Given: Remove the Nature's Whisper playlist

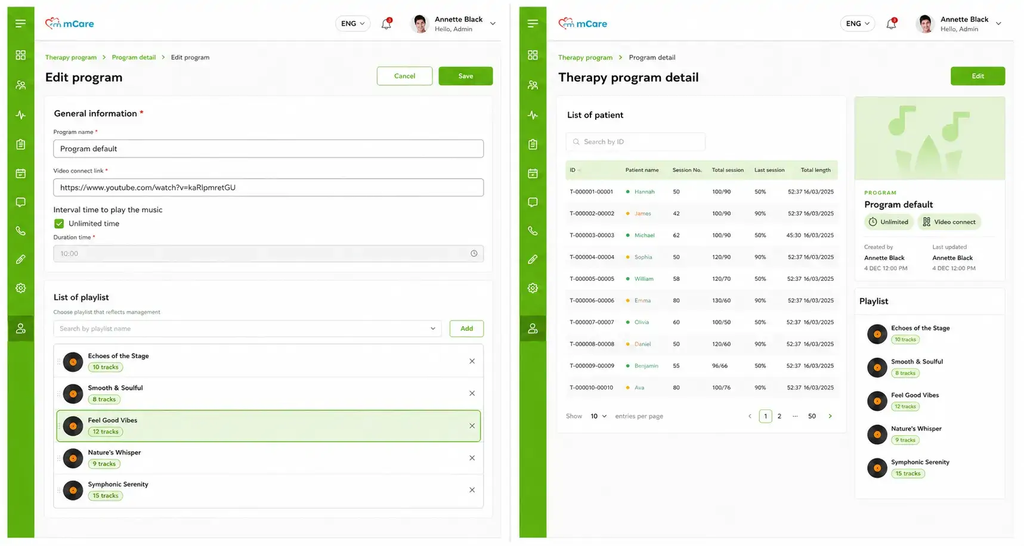Looking at the screenshot, I should click(472, 458).
